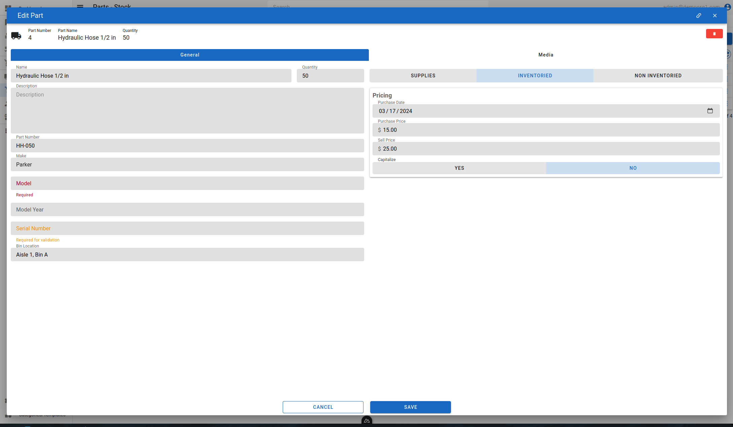Click the Edit Part dialog title

[30, 15]
